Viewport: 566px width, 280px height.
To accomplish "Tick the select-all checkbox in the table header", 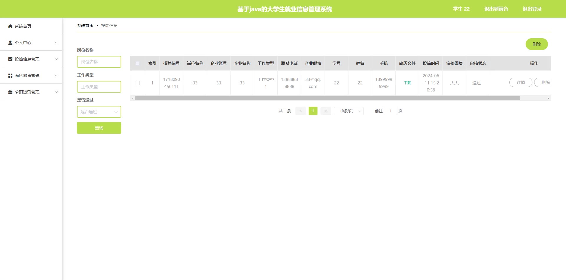I will (138, 63).
